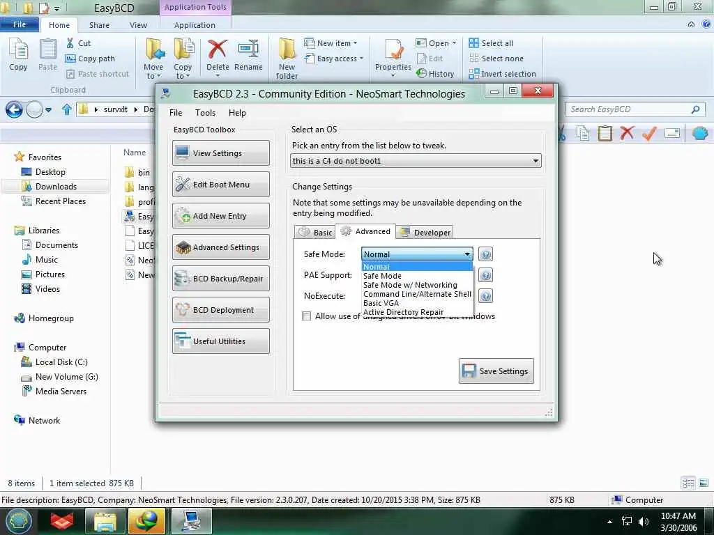Switch to Share ribbon tab
Screen dimensions: 714x535
pyautogui.click(x=99, y=25)
